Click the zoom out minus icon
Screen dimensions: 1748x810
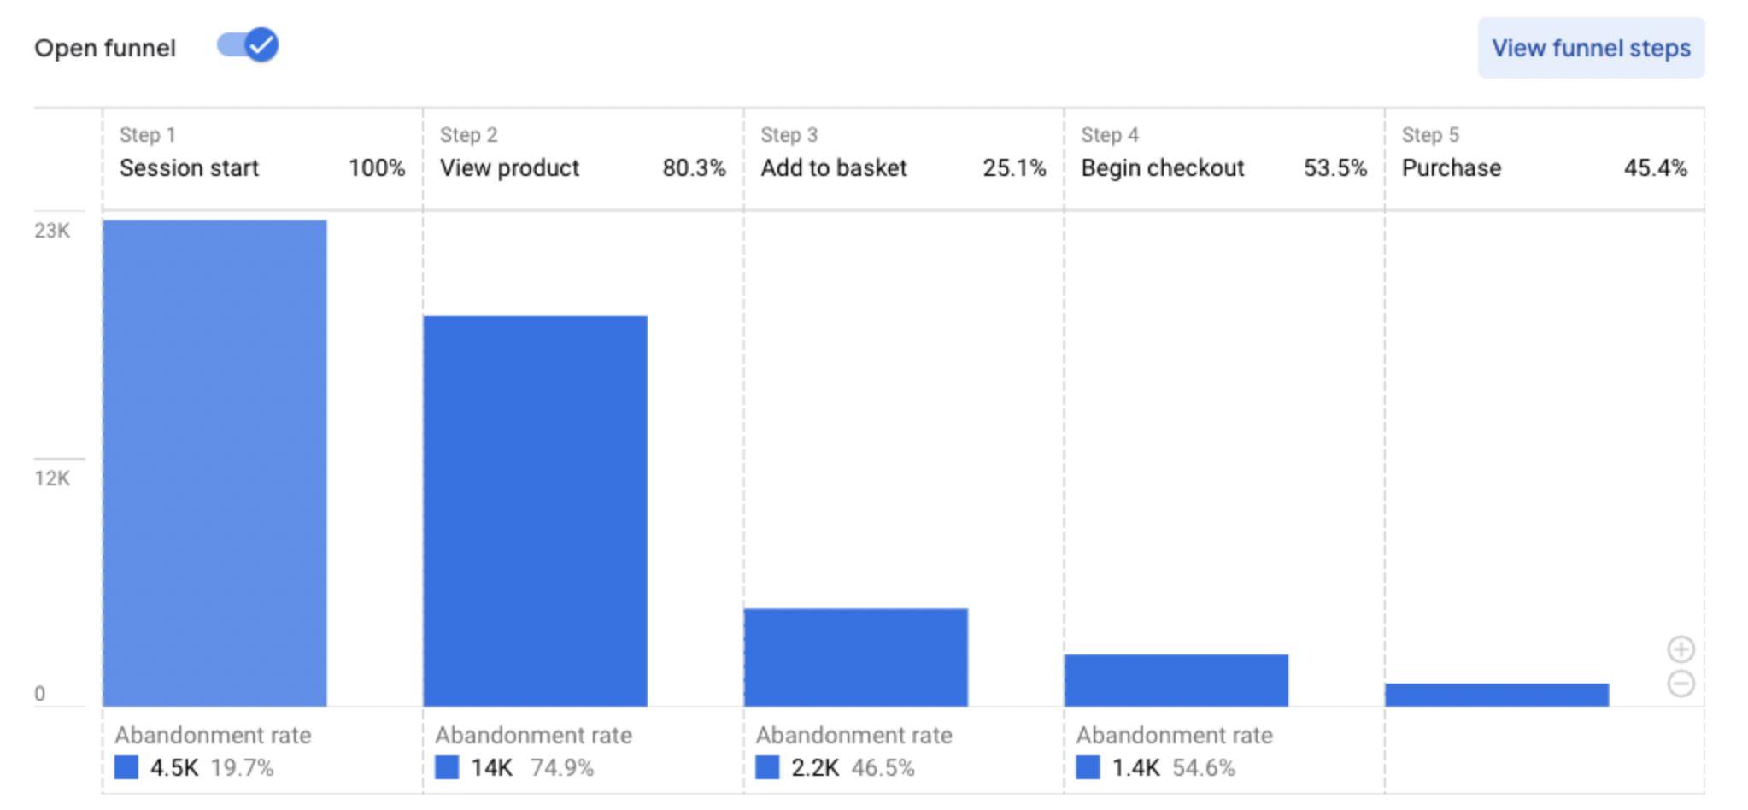1681,684
